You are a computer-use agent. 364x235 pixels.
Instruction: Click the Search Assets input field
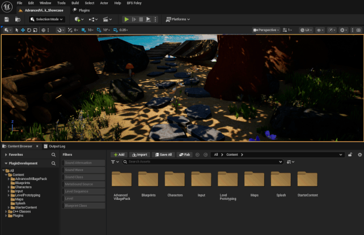203,162
